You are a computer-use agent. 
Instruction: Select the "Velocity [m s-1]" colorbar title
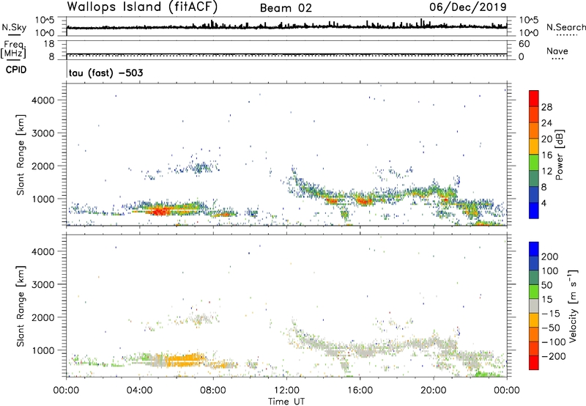(573, 306)
